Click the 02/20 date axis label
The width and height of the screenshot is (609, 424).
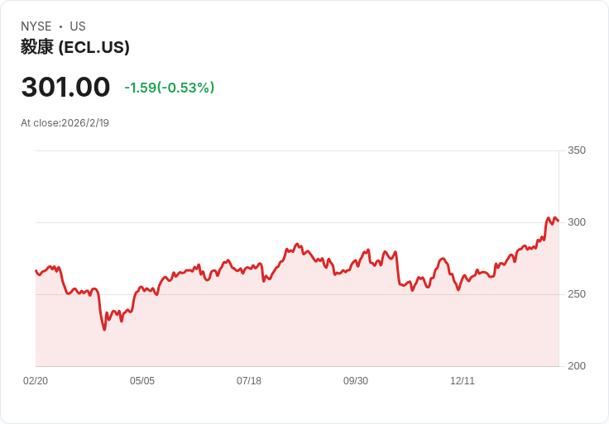click(x=36, y=381)
